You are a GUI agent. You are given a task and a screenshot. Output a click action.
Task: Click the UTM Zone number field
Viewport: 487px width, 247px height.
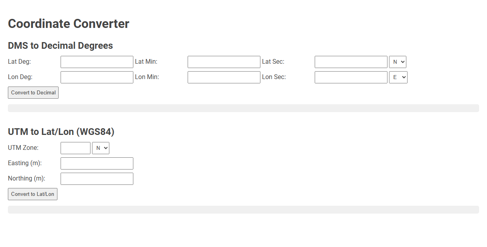point(75,148)
